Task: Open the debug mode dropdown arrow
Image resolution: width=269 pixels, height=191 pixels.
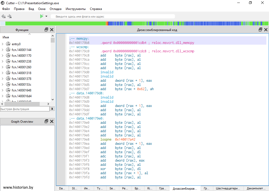Action: 46,16
